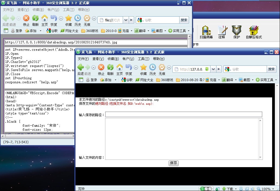Click Stop (停止) in front browser window
The width and height of the screenshot is (280, 191).
[101, 67]
